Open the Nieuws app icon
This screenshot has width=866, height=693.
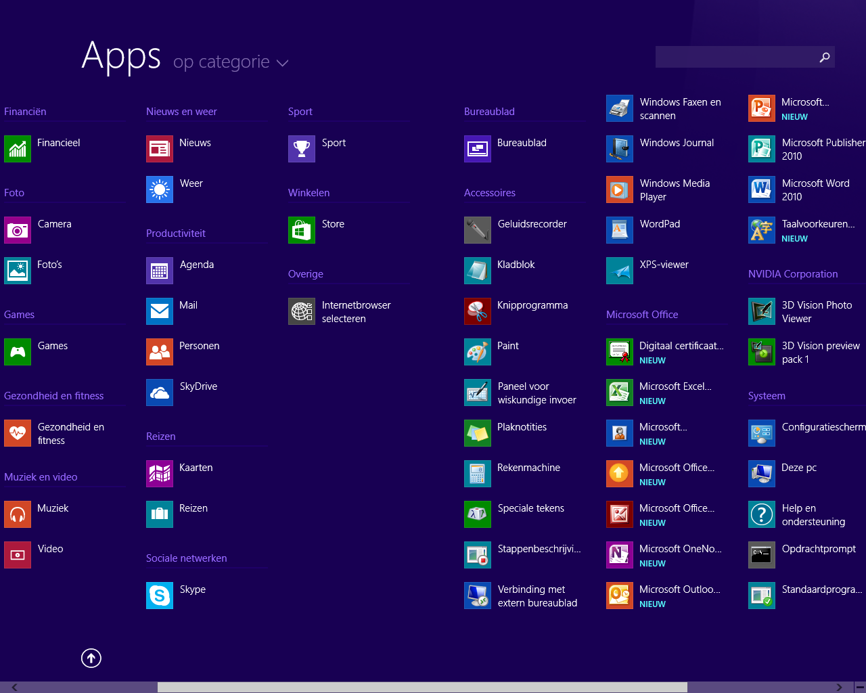[160, 149]
